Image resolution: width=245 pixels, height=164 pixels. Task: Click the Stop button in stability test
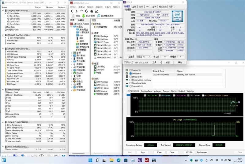coord(142,152)
